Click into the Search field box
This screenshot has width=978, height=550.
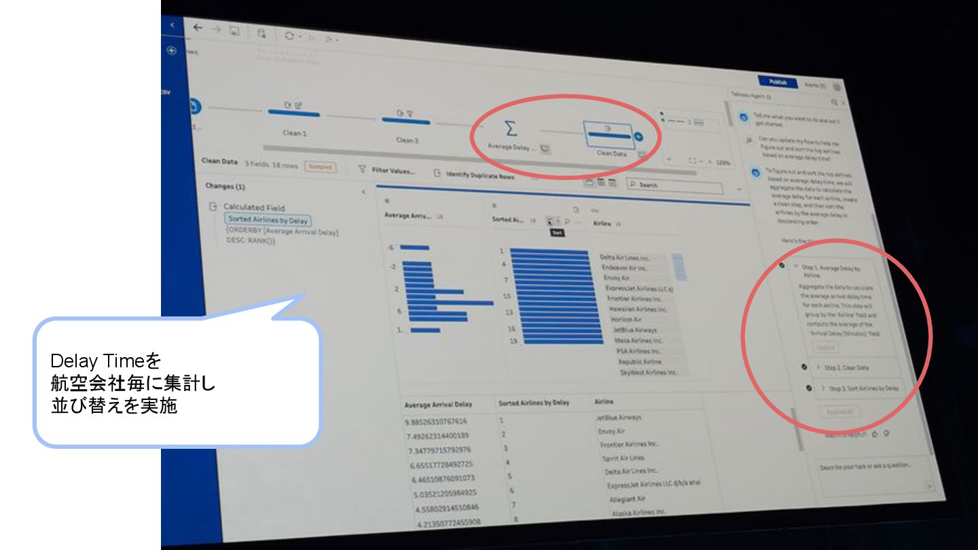(676, 185)
